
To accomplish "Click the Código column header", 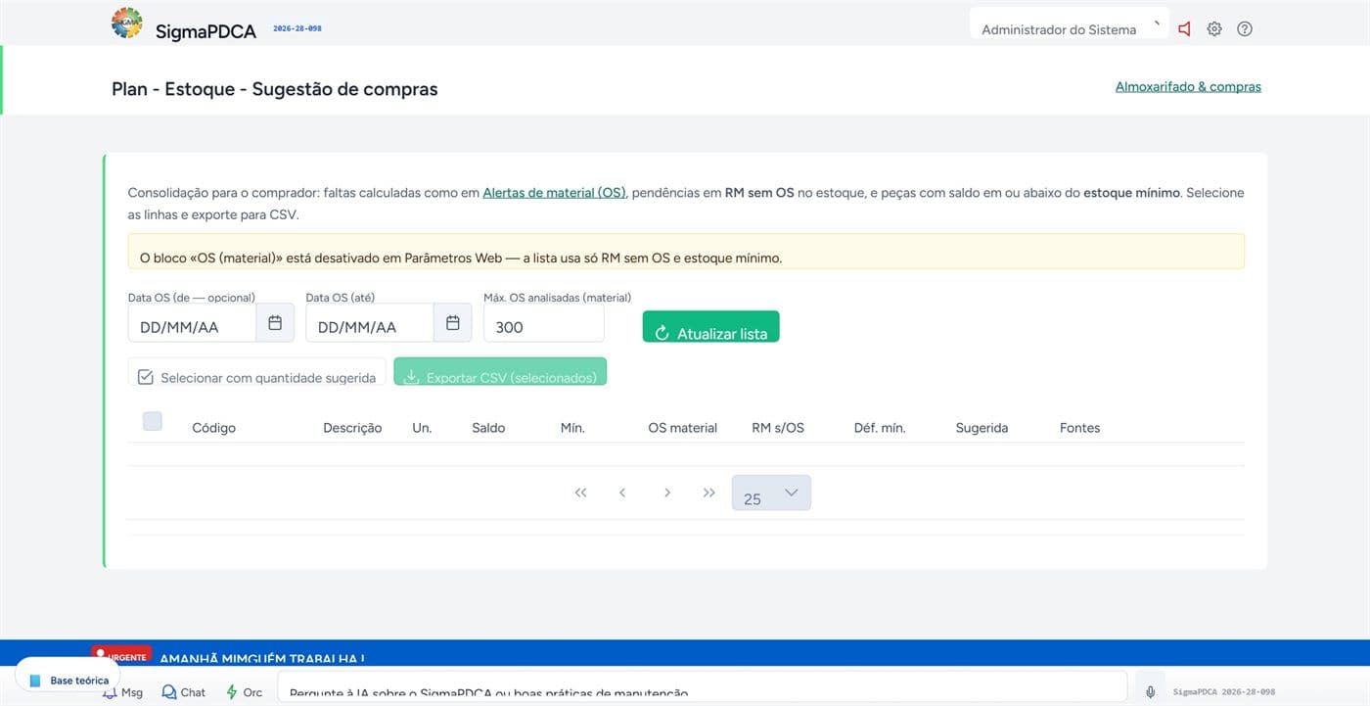I will pyautogui.click(x=213, y=428).
